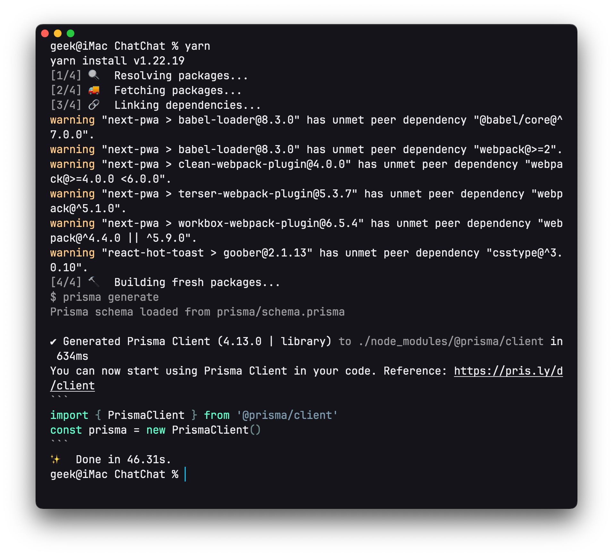The width and height of the screenshot is (613, 556).
Task: Click the 'import' keyword in the code snippet
Action: click(69, 415)
